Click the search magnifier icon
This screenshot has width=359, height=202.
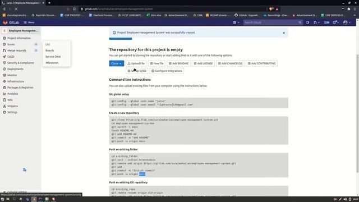click(x=300, y=22)
